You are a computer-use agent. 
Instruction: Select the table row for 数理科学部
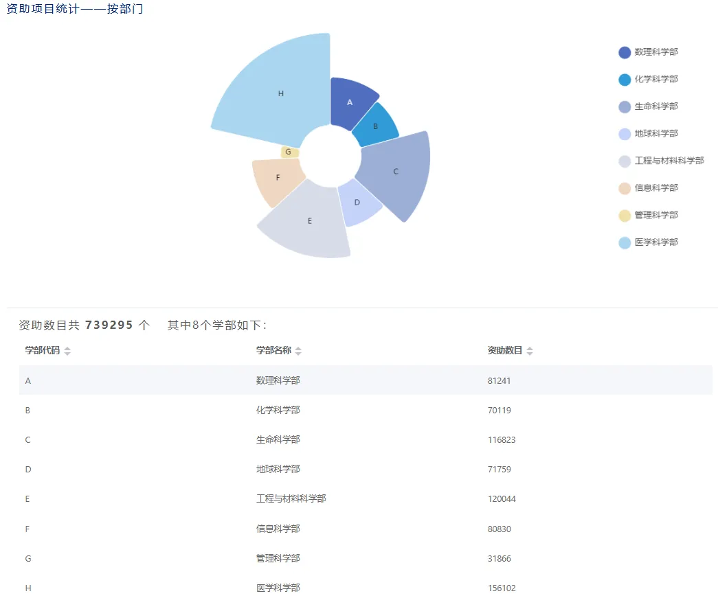366,380
